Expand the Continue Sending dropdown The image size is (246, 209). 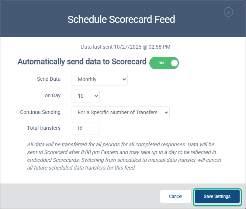click(120, 112)
